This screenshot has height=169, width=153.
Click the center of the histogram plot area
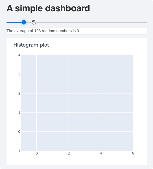coord(77,103)
